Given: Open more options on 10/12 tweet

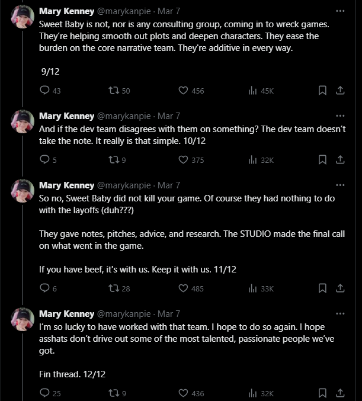Looking at the screenshot, I should point(340,116).
